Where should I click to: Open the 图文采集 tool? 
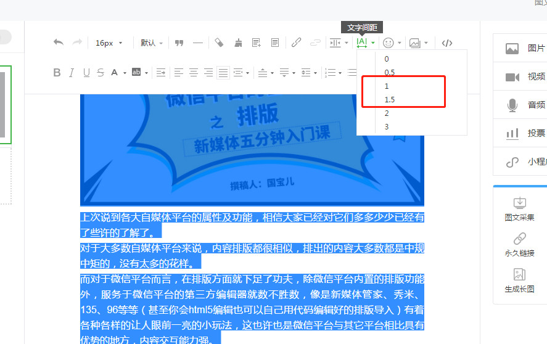(519, 210)
